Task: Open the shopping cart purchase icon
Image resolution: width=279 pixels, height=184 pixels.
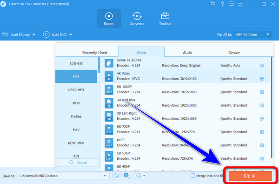Action: (213, 4)
